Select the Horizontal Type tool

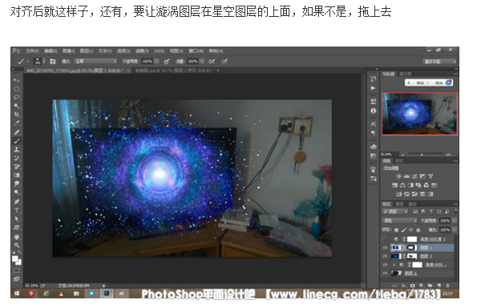[17, 210]
